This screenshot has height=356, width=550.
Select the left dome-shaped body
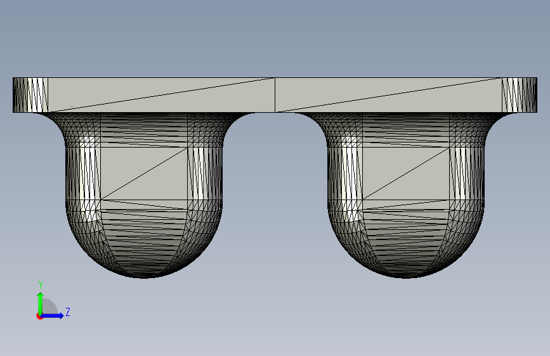click(144, 195)
